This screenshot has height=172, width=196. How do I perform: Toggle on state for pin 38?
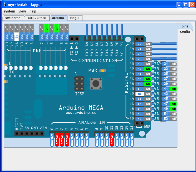point(148,84)
